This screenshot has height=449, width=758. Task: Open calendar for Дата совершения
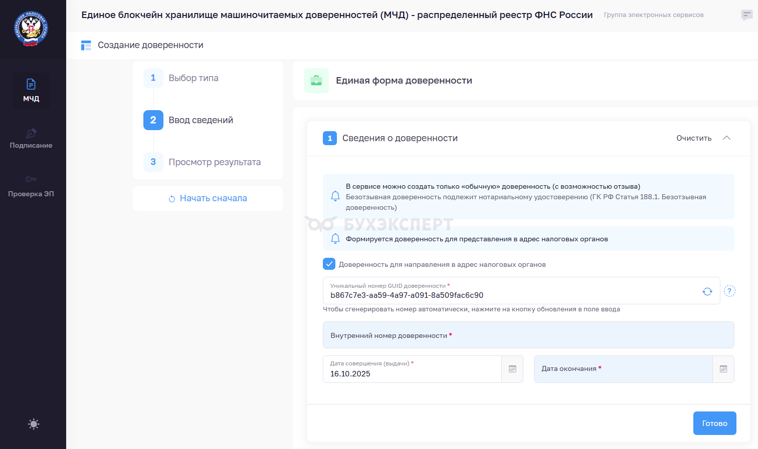point(512,369)
